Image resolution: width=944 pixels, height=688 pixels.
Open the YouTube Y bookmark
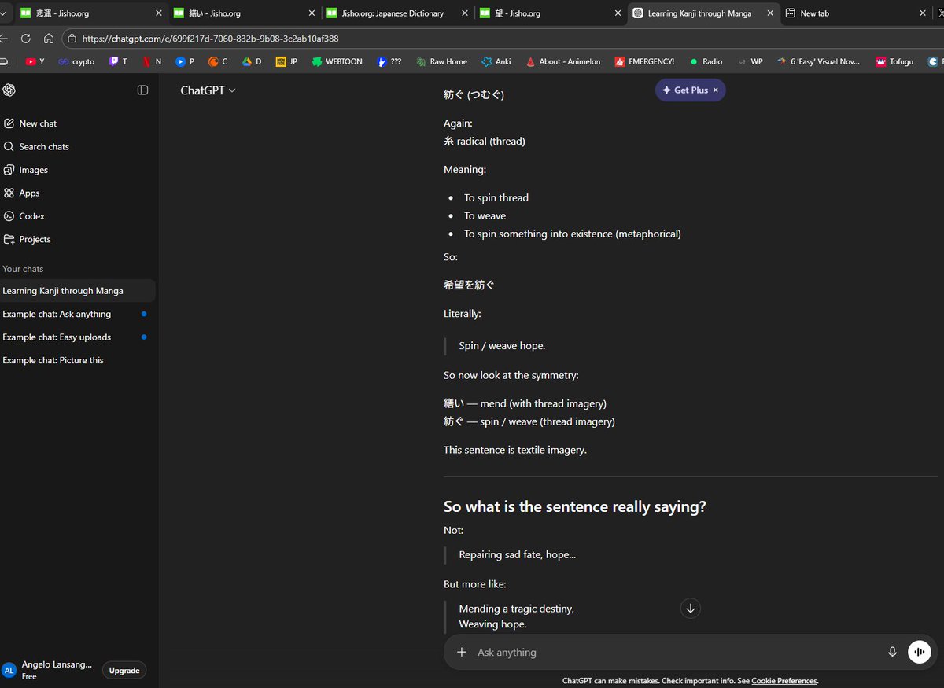pos(35,61)
